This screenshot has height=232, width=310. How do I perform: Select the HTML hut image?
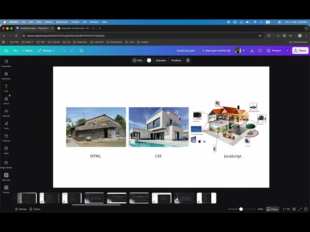[x=96, y=127]
